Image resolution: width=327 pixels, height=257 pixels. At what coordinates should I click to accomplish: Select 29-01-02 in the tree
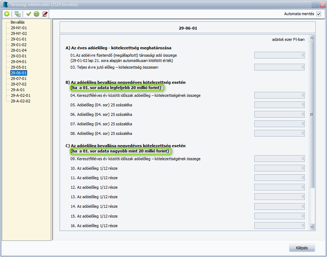pyautogui.click(x=19, y=45)
